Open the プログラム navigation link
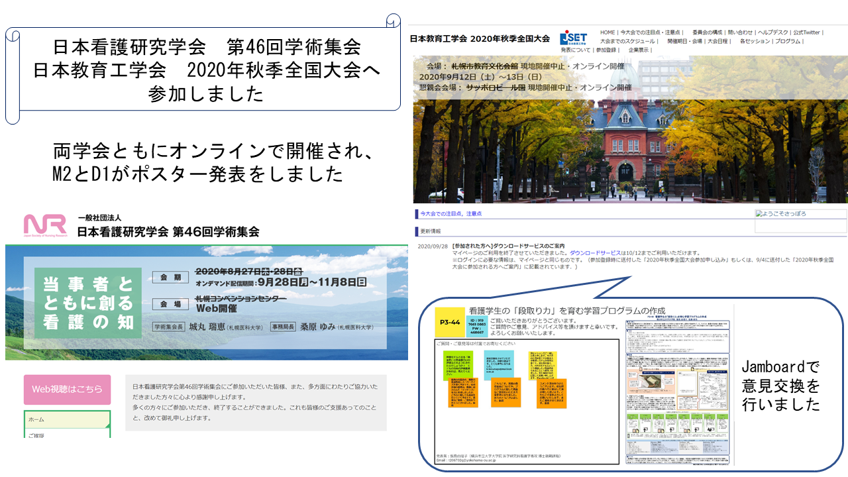Screen dimensions: 848x477 788,41
